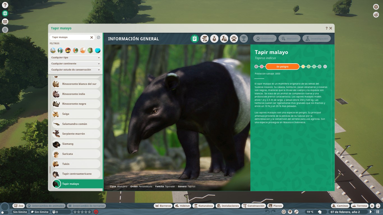
Task: Open the Hábitat build menu
Action: coord(183,206)
